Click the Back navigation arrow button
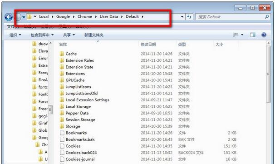 coord(9,17)
